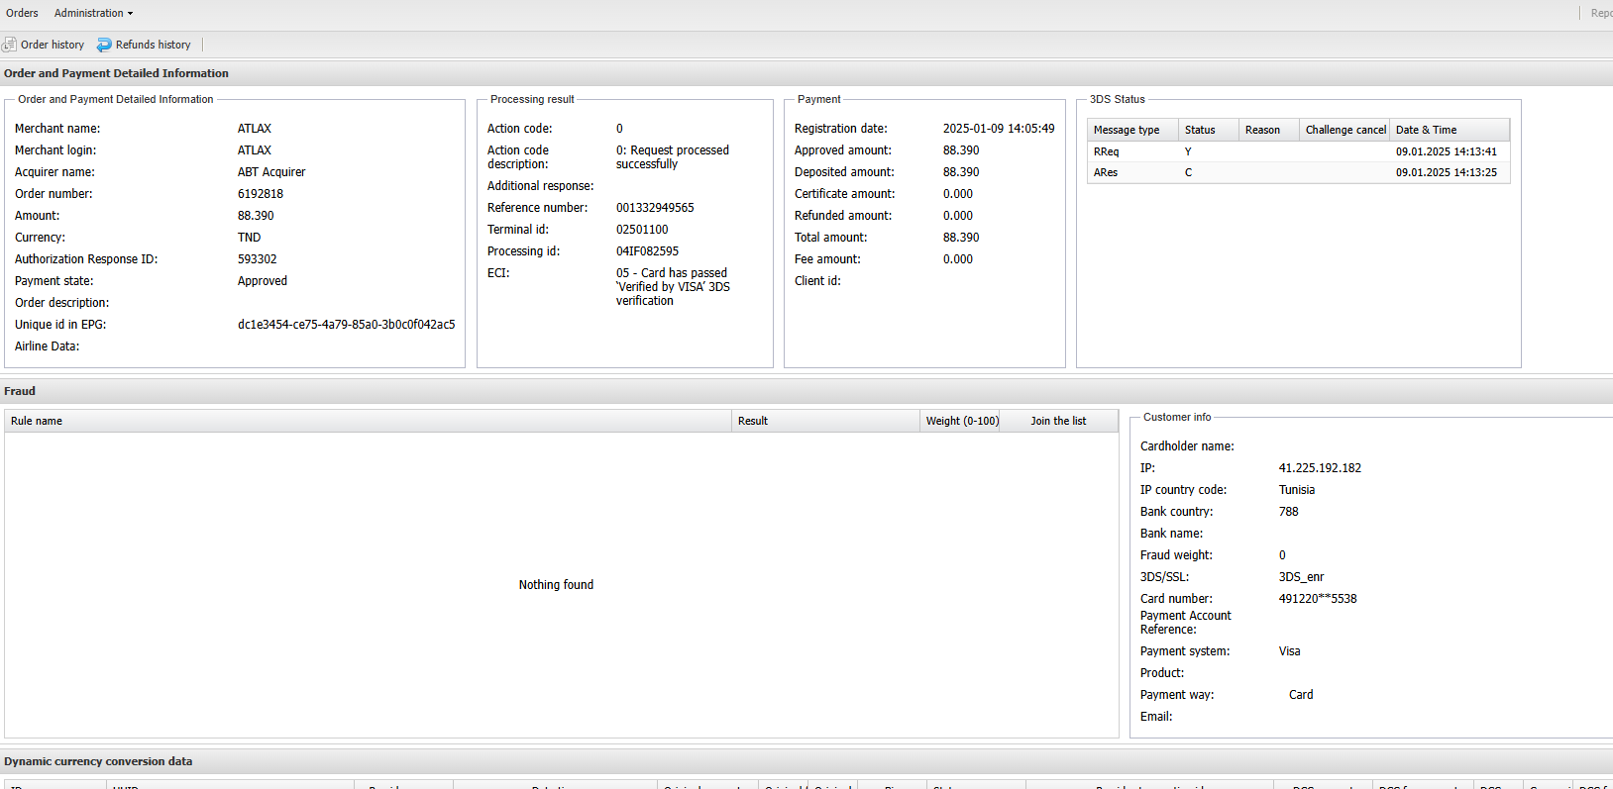This screenshot has height=789, width=1613.
Task: Sort by Weight (0-100) column header
Action: [x=961, y=421]
